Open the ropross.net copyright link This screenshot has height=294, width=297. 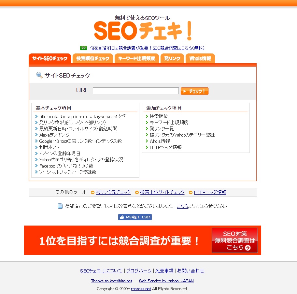[x=141, y=289]
